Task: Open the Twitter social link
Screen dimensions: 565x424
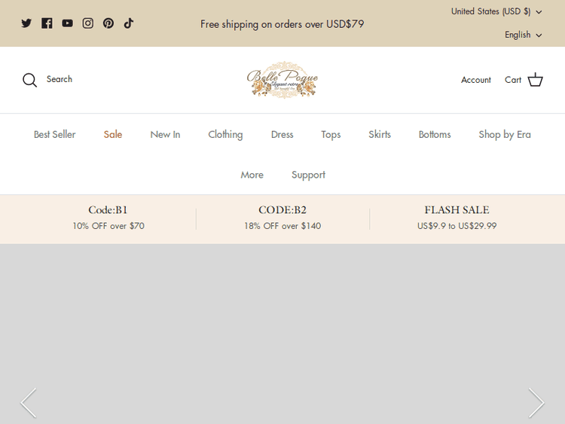Action: click(x=26, y=23)
